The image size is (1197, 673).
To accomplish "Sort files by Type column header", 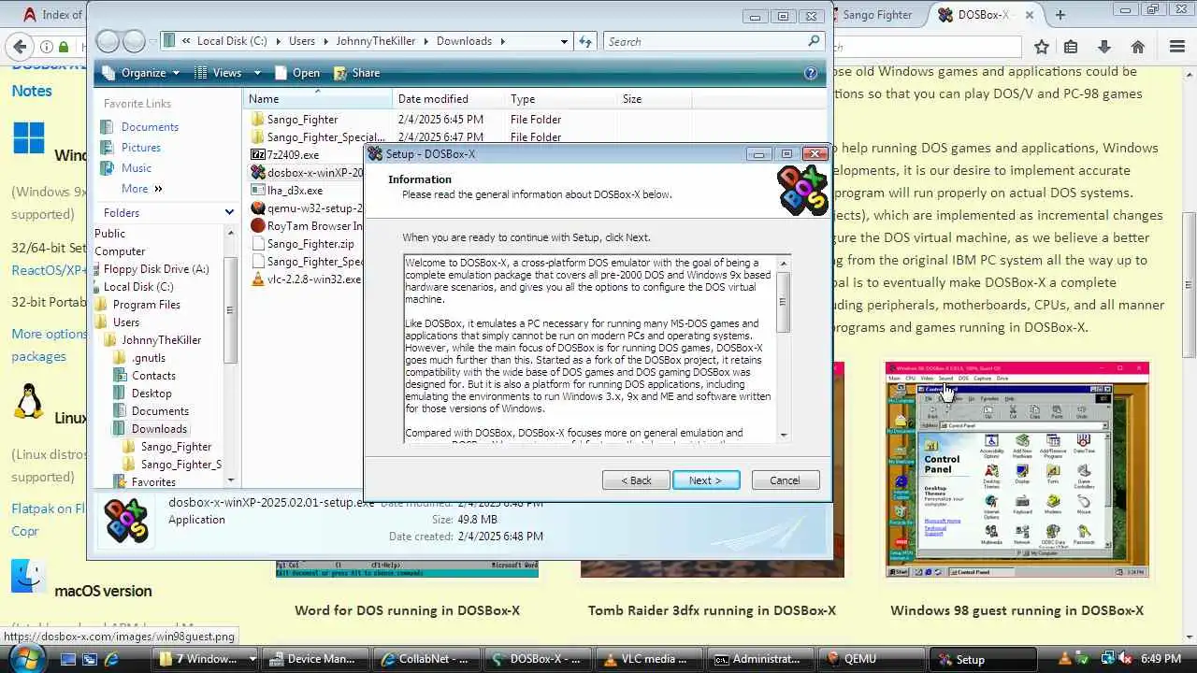I will point(561,99).
